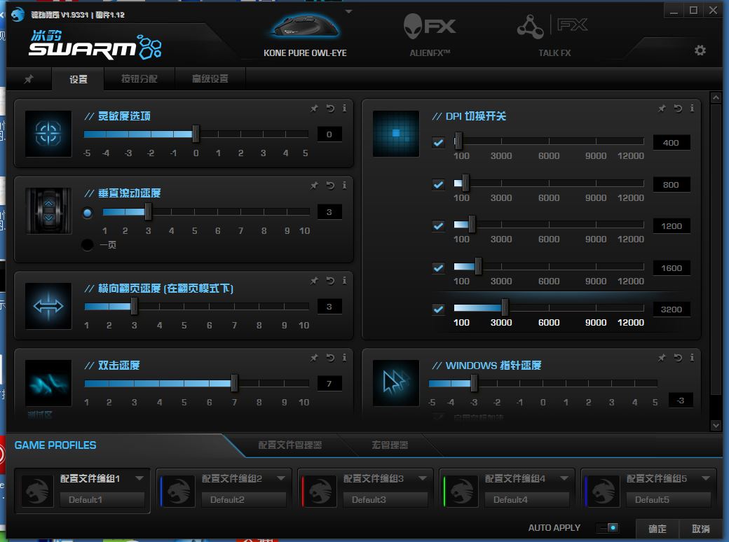Switch to the 设置 tab

78,79
